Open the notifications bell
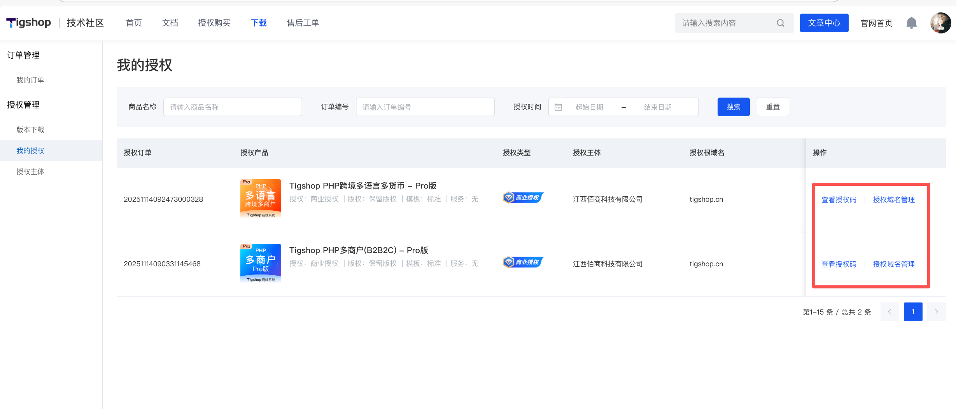956x409 pixels. click(911, 23)
